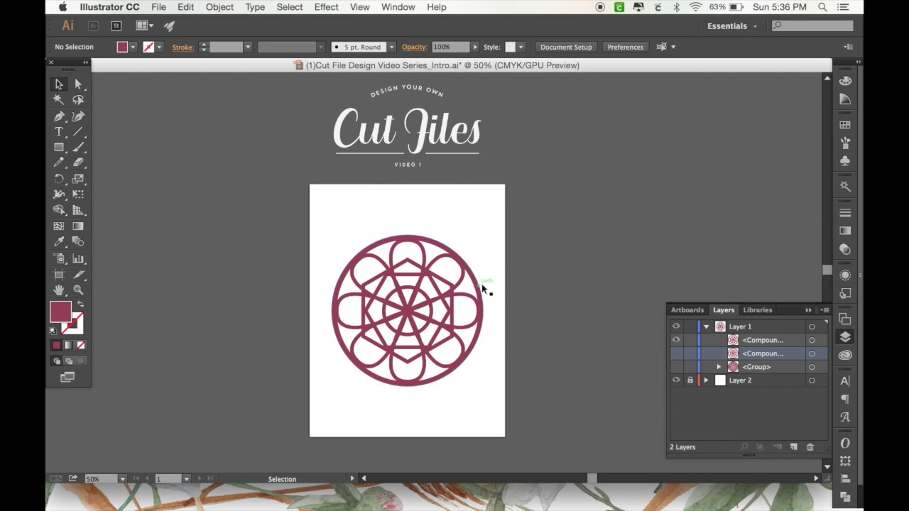
Task: Click the fill color swatch in toolbox
Action: point(60,312)
